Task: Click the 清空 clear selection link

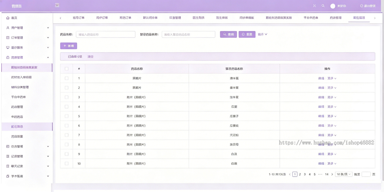Action: [91, 57]
